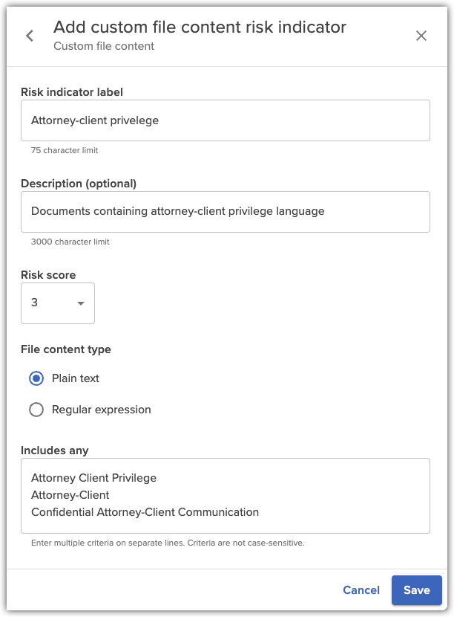Close the risk indicator dialog
Image resolution: width=454 pixels, height=617 pixels.
[421, 35]
